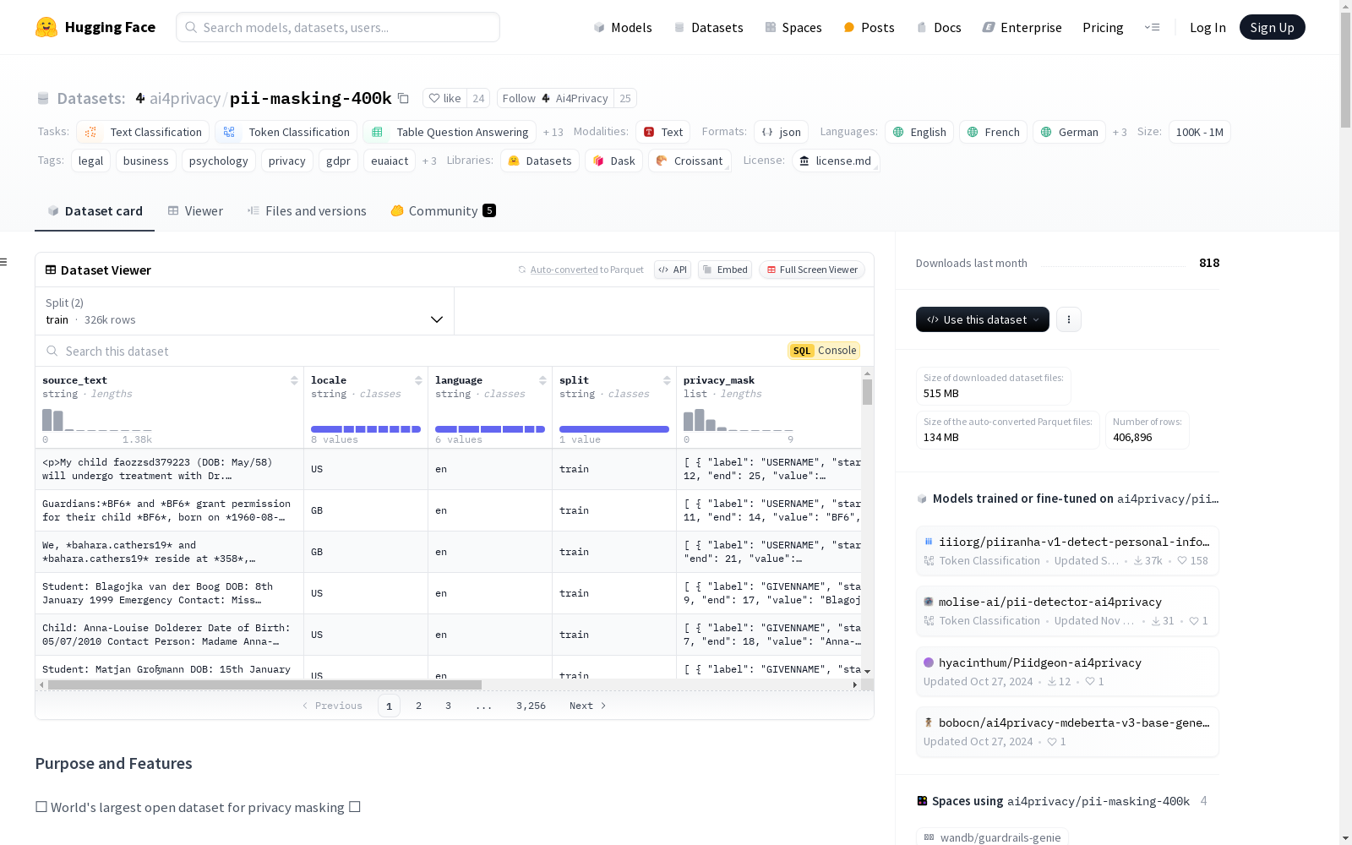Jump to page 2 of the viewer
The image size is (1352, 845).
418,706
